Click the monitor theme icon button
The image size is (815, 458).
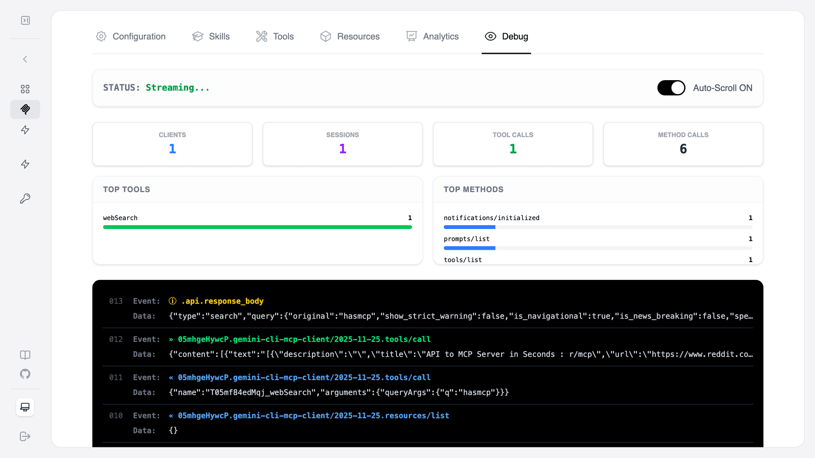(x=25, y=407)
